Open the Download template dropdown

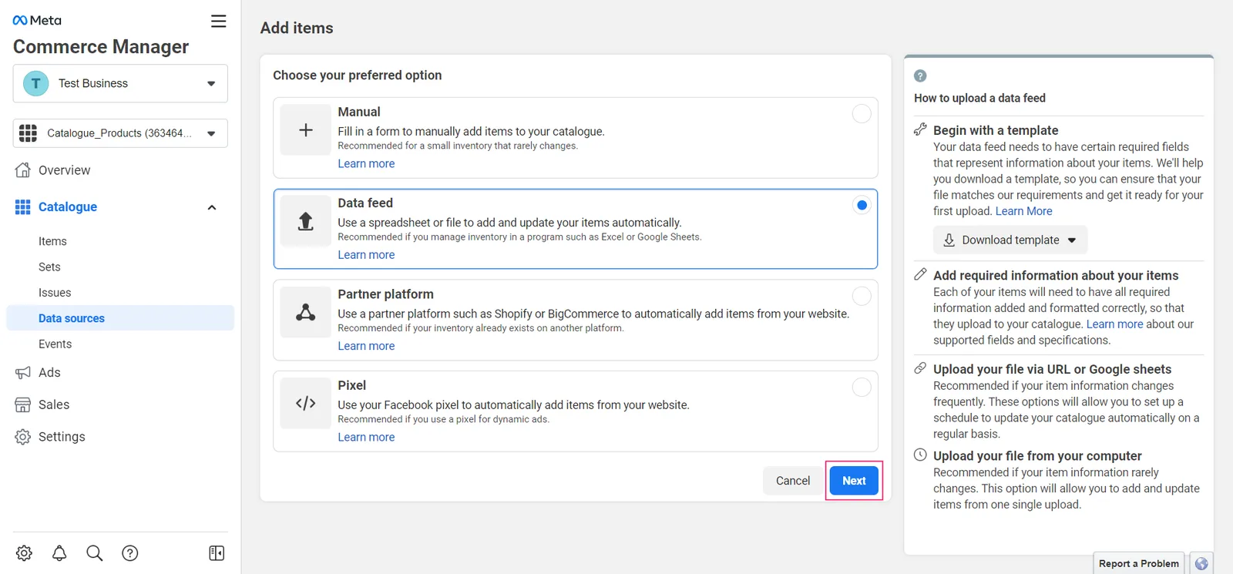pyautogui.click(x=1010, y=240)
